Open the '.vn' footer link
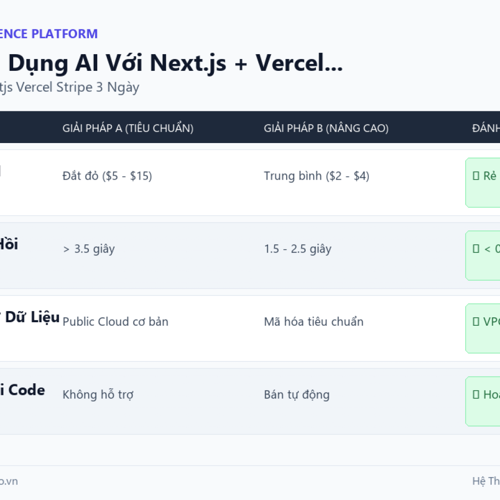 point(9,481)
